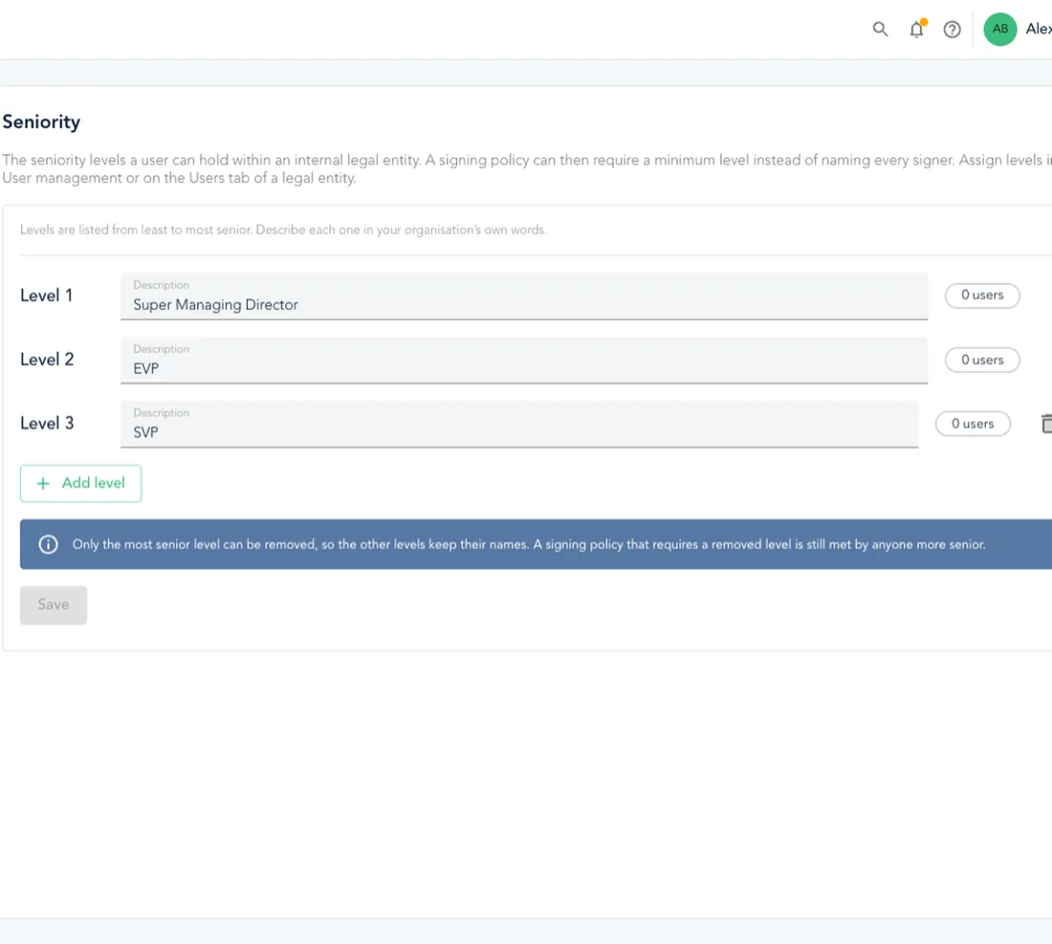The height and width of the screenshot is (944, 1052).
Task: Click Add level button
Action: click(x=80, y=483)
